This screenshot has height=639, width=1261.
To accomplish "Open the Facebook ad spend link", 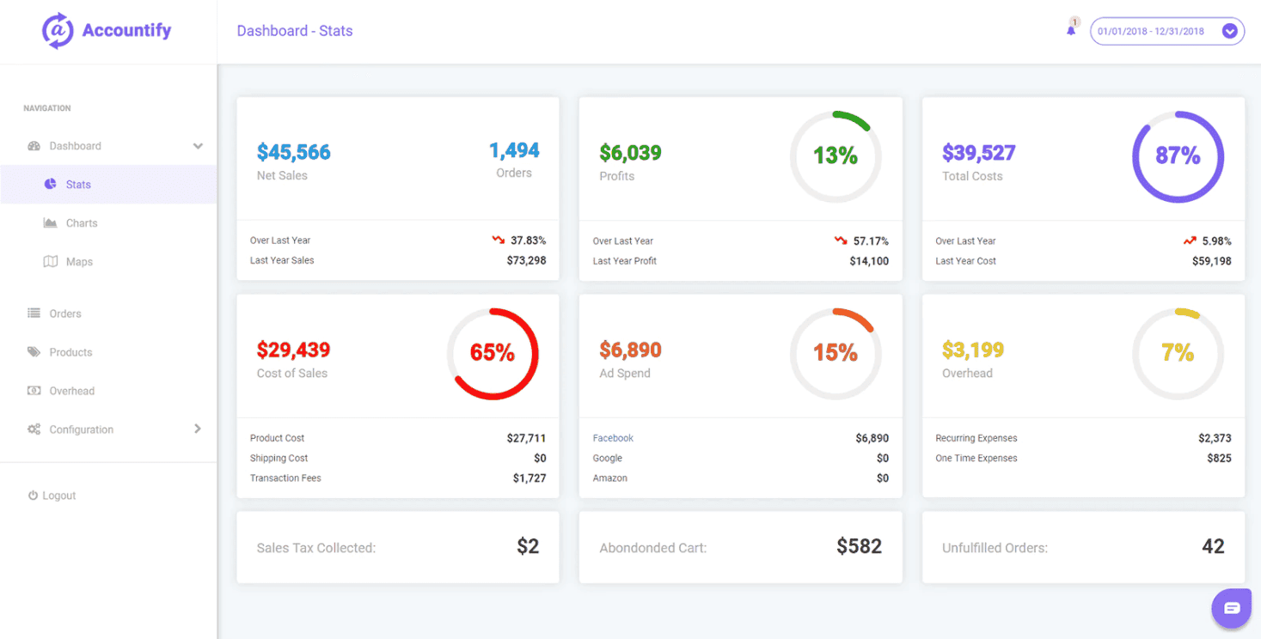I will point(612,437).
